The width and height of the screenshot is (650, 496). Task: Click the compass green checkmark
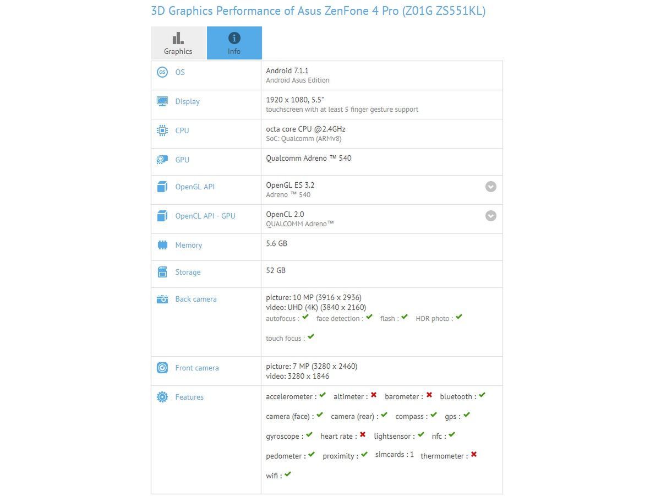434,415
